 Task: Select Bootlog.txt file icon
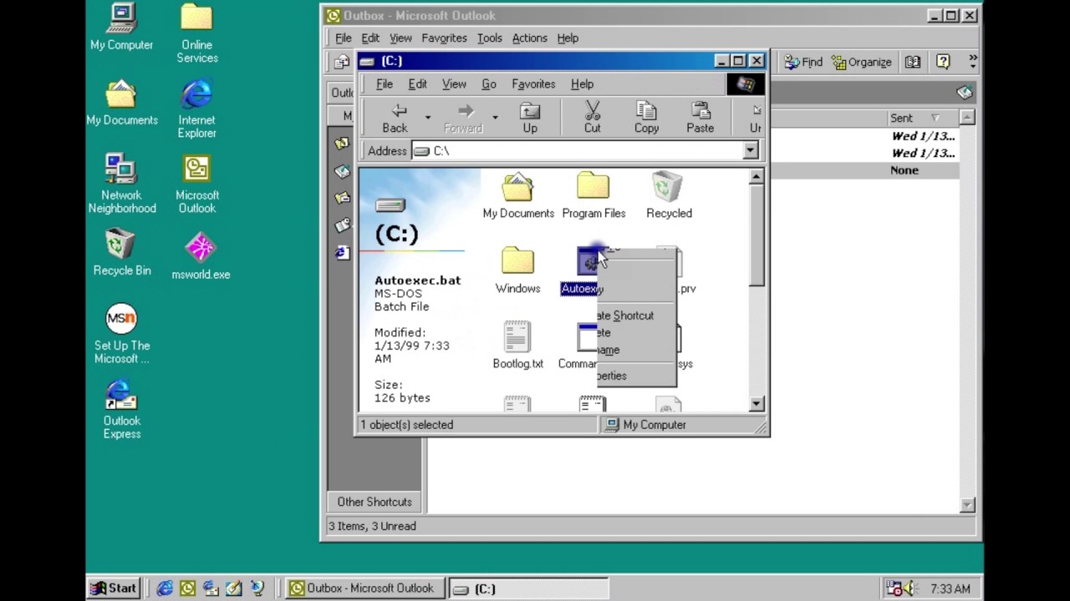tap(517, 346)
